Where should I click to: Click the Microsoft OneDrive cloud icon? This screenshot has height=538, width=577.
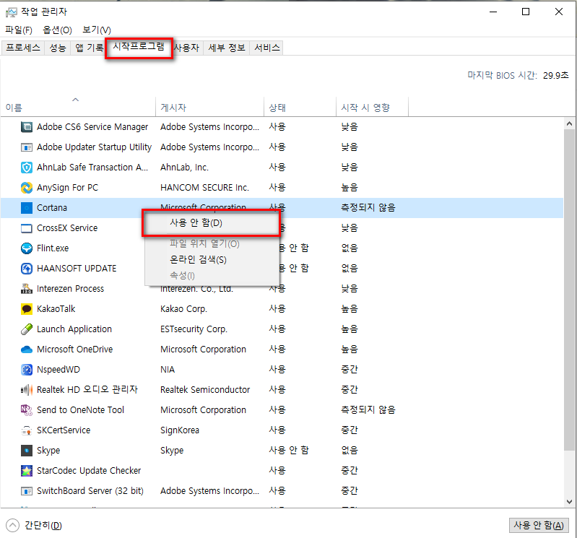[x=27, y=350]
